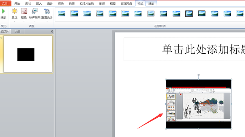Click the title placeholder text box
Screen dimensions: 245x137
pos(184,49)
